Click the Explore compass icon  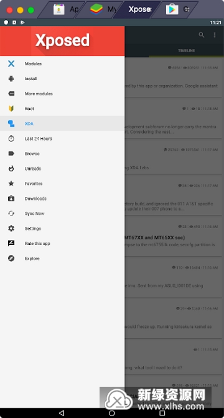[x=11, y=258]
